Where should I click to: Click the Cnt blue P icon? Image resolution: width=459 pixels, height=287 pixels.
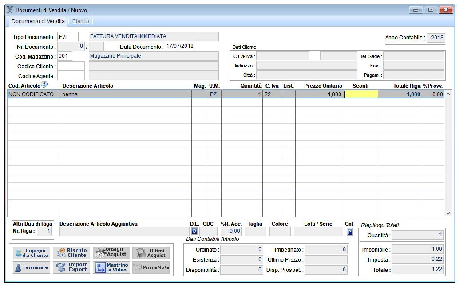[x=349, y=232]
